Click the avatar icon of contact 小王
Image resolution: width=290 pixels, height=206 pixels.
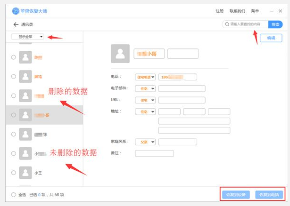[x=25, y=173]
